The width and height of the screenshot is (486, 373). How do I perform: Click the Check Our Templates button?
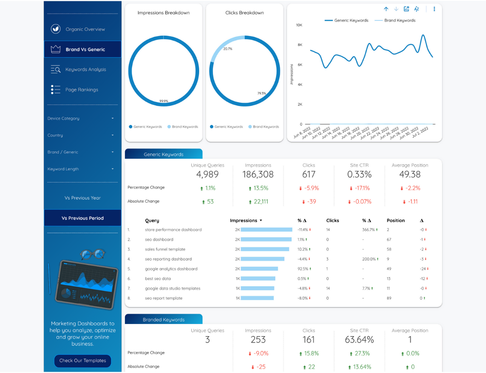82,361
